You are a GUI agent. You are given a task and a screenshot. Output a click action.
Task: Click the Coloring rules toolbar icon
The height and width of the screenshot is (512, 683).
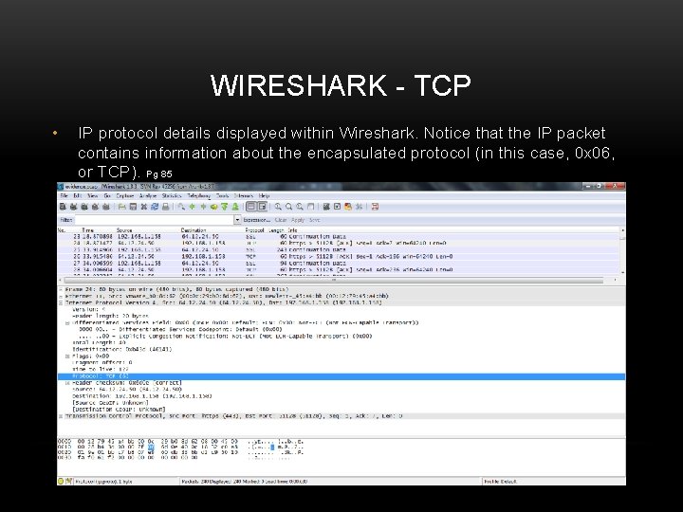348,207
